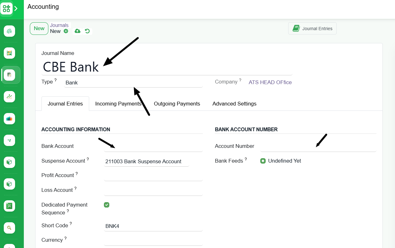Go to the Journals breadcrumb link

pos(59,25)
